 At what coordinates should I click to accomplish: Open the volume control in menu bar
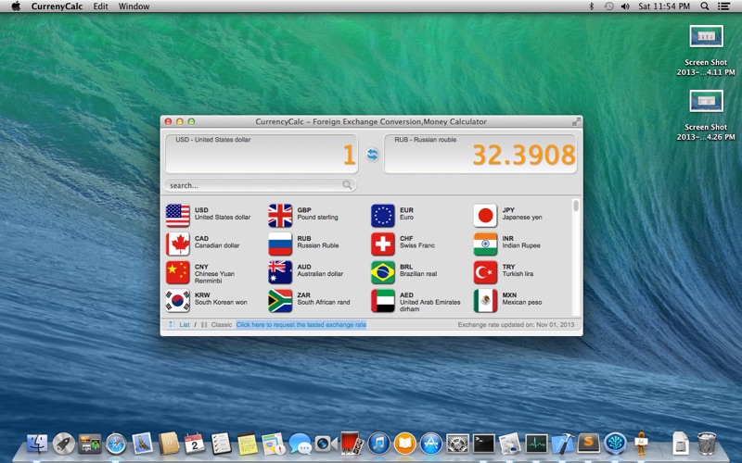625,6
